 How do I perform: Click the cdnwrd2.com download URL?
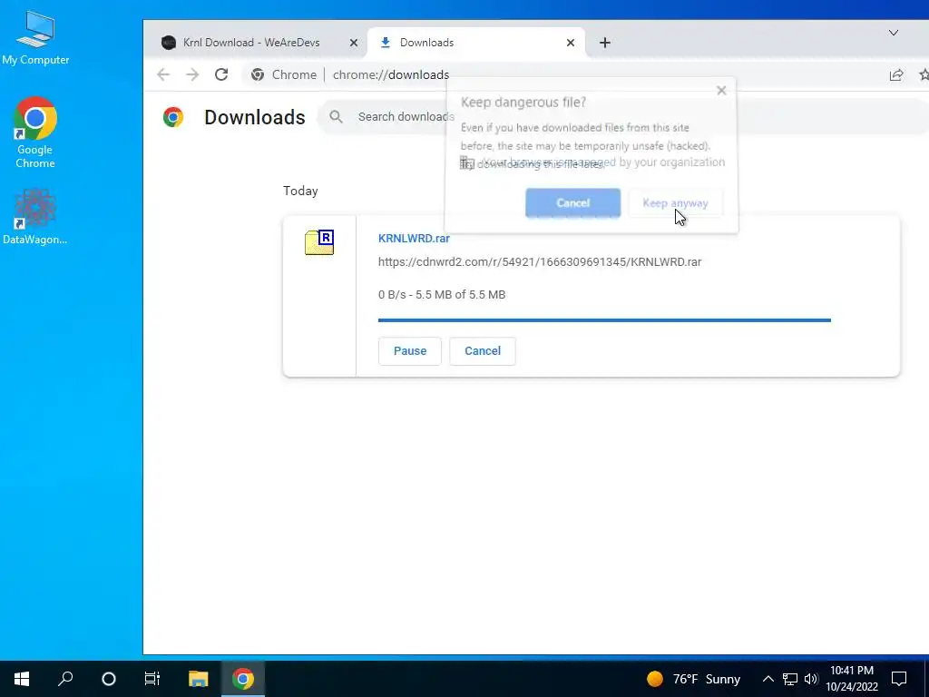[x=540, y=262]
